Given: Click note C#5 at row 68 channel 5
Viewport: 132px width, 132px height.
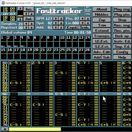Looking at the screenshot, I should [105, 83].
